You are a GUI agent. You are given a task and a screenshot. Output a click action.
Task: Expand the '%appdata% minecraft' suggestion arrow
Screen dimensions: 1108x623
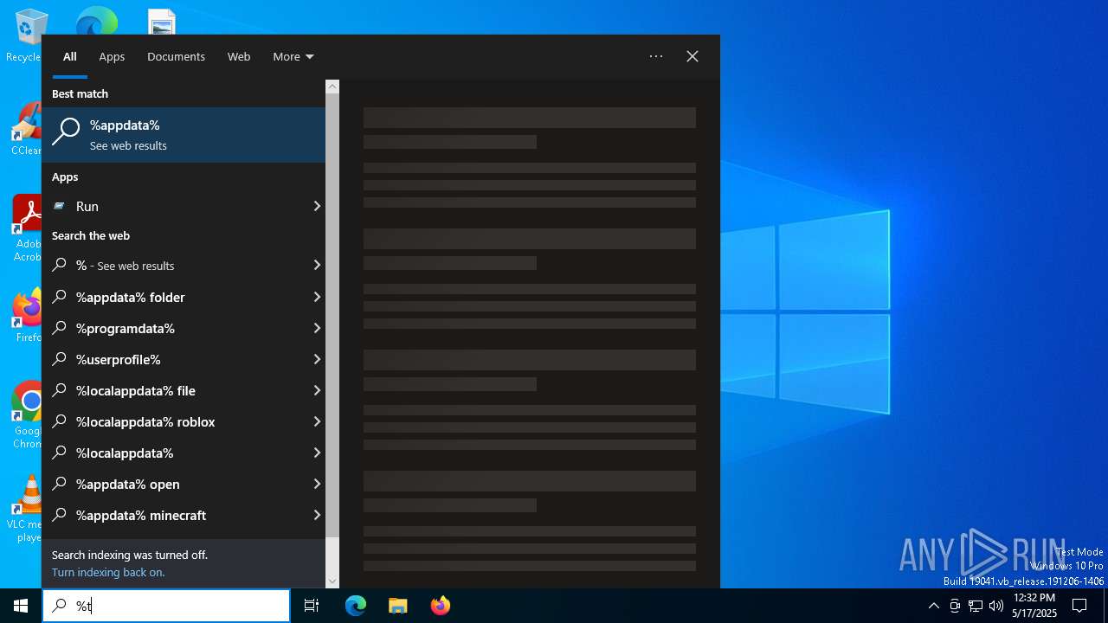pyautogui.click(x=317, y=515)
